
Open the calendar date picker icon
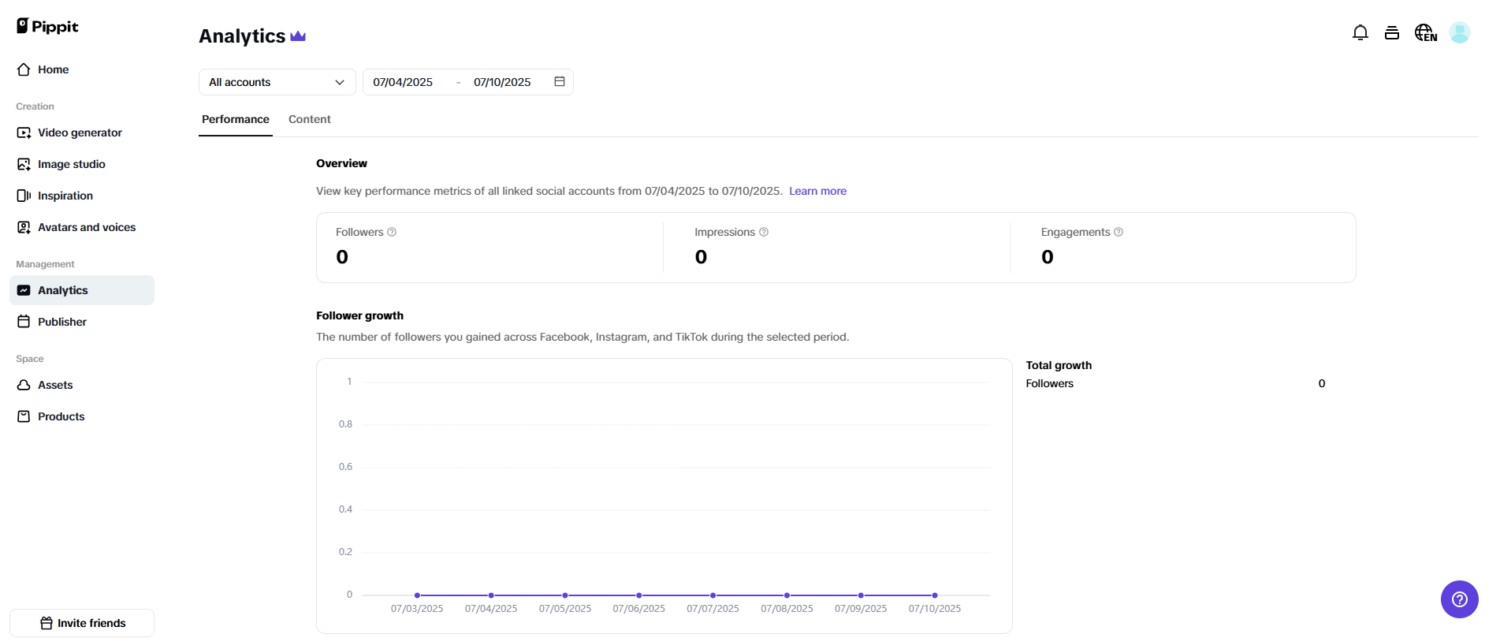tap(560, 82)
